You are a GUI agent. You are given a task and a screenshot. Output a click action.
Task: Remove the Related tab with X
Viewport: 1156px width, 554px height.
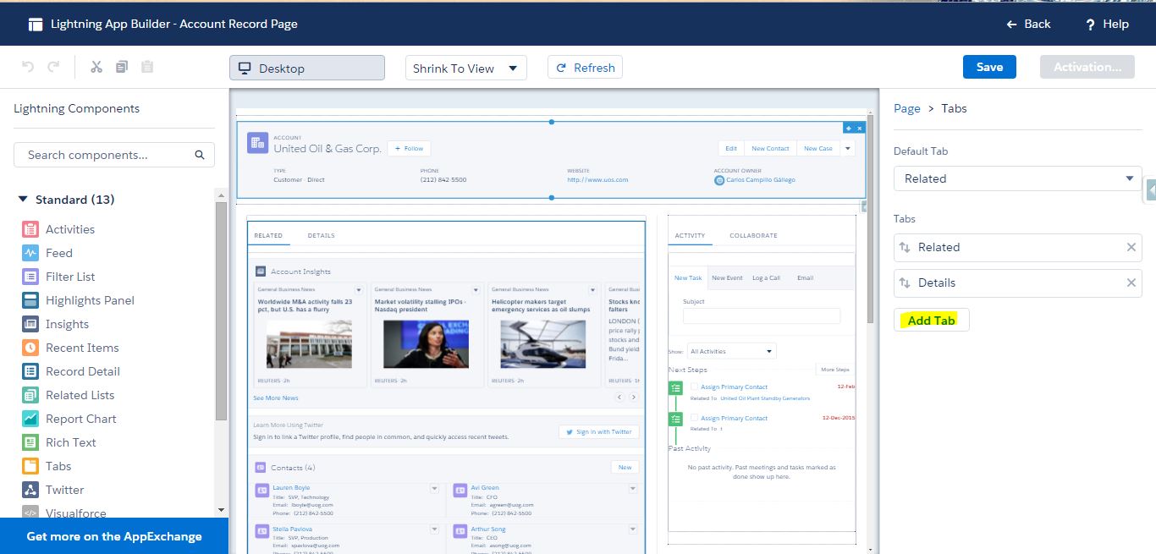tap(1131, 247)
